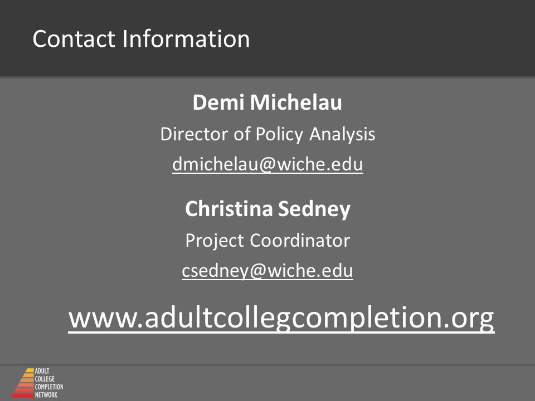Click the word Coordinator under Christina Sedney
This screenshot has width=535, height=401.
pyautogui.click(x=300, y=241)
